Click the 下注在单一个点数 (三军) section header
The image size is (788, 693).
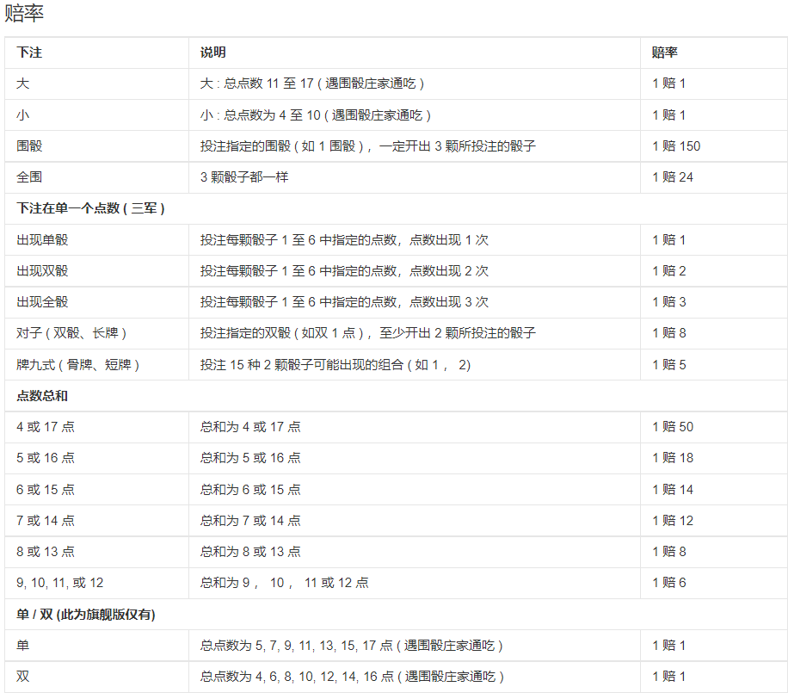90,208
